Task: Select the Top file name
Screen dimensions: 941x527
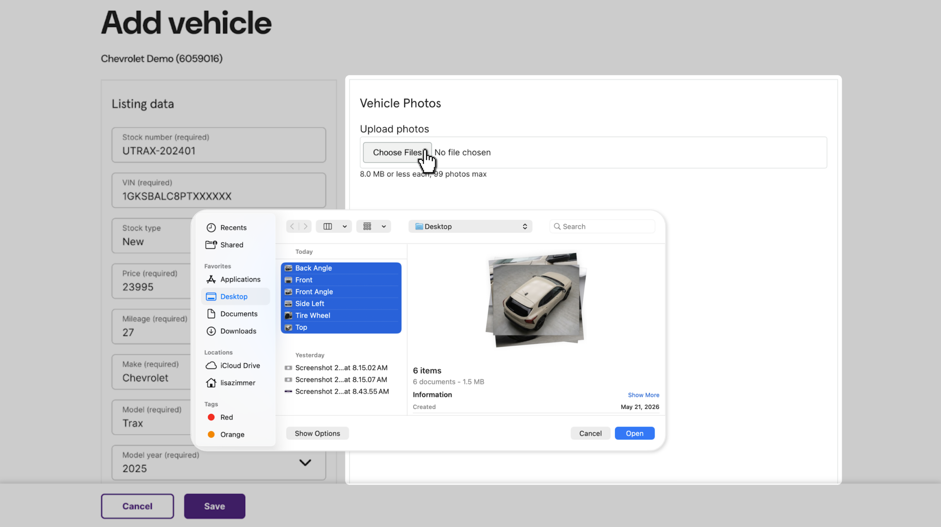Action: [301, 327]
